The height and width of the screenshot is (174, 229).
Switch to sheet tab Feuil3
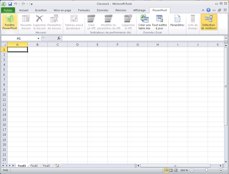click(46, 166)
